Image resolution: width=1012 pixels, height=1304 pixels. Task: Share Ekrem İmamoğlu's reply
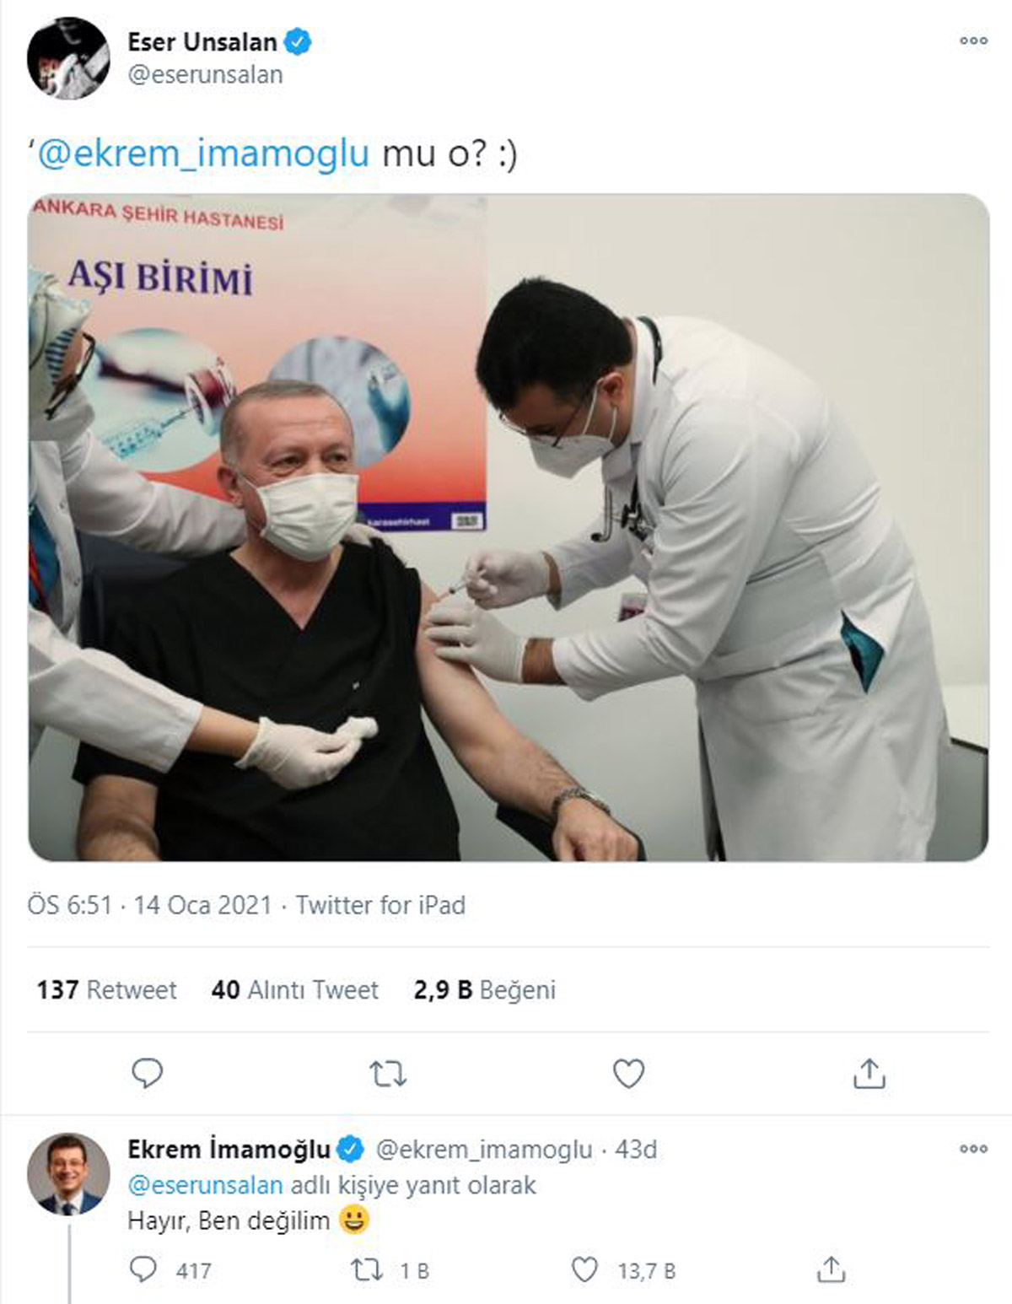831,1269
